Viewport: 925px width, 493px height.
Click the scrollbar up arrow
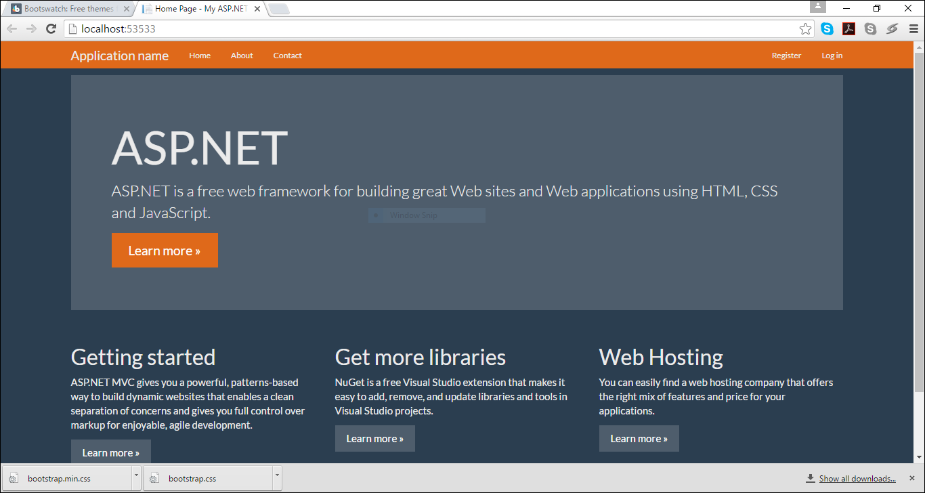pos(919,47)
